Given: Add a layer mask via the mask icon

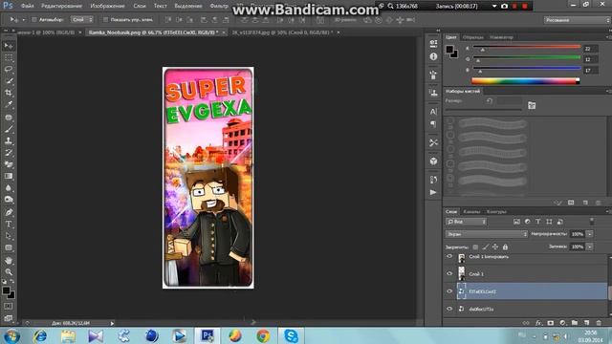Looking at the screenshot, I should [551, 323].
